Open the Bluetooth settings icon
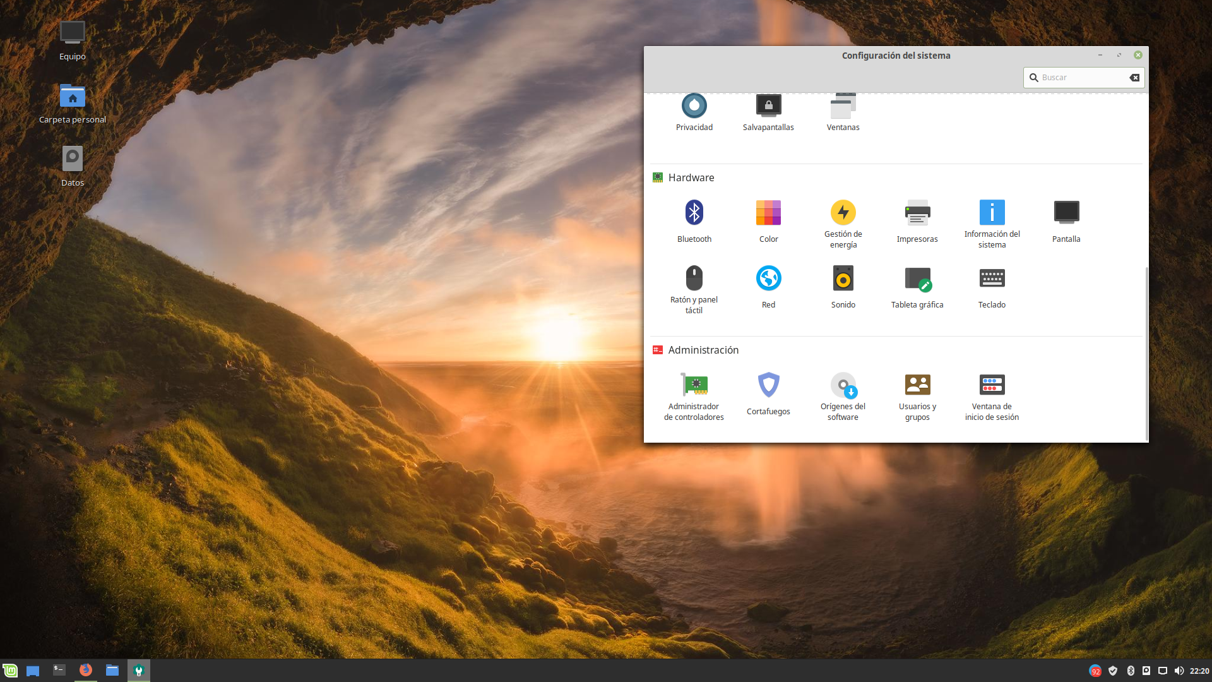The image size is (1212, 682). (x=694, y=213)
